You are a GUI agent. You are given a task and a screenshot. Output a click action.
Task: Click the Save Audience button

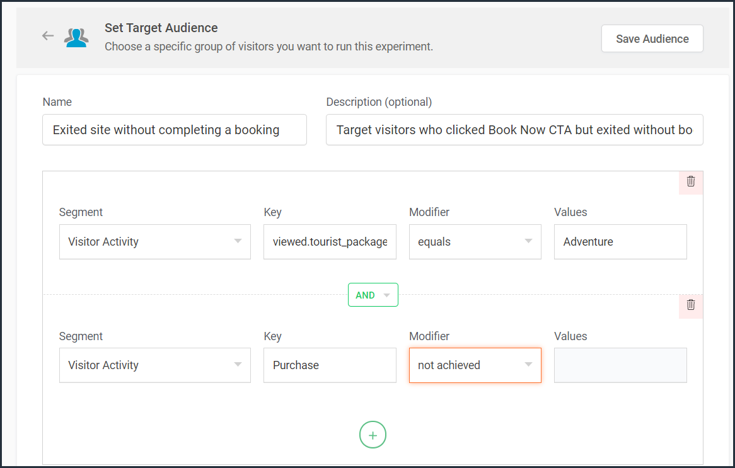pos(652,39)
